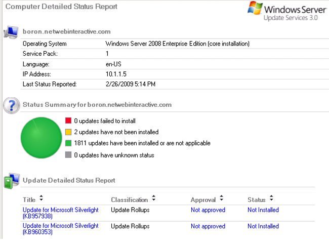Click the gray unknown status legend square
Screen dimensions: 329x242
[x=68, y=155]
